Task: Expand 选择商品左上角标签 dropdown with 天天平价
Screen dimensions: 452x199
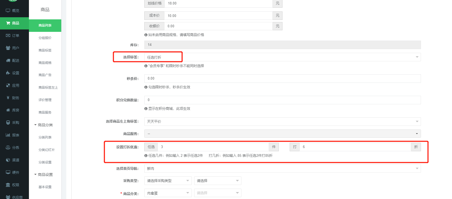Action: (282, 122)
